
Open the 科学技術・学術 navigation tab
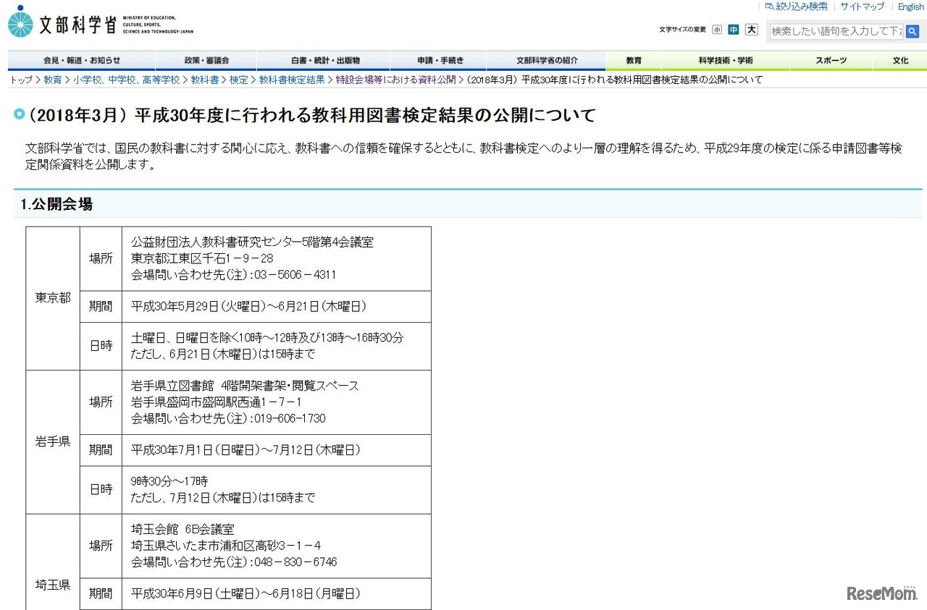726,61
